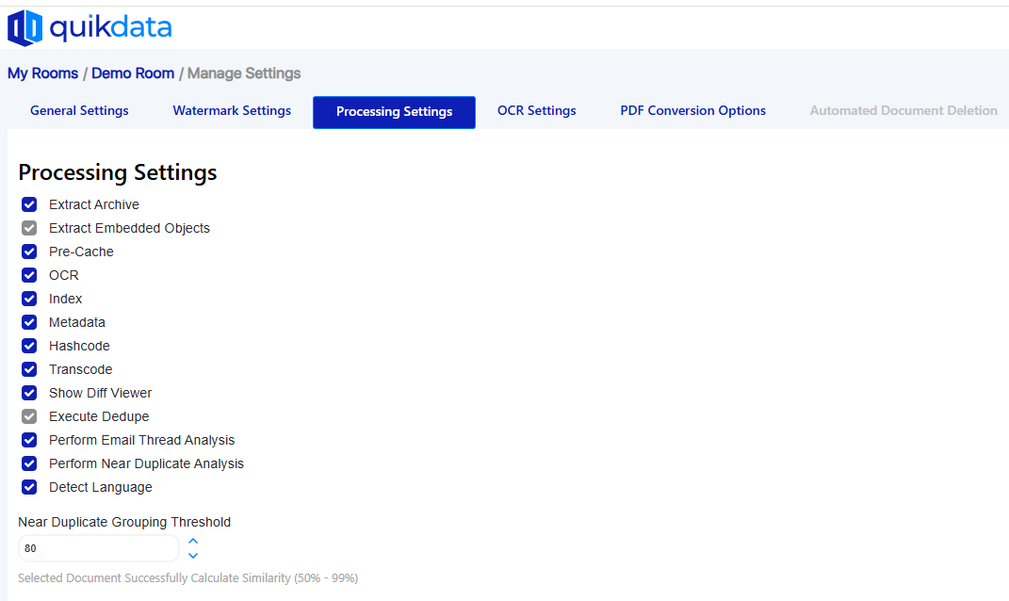Viewport: 1009px width, 601px height.
Task: Click the Near Duplicate Grouping Threshold field
Action: [98, 547]
